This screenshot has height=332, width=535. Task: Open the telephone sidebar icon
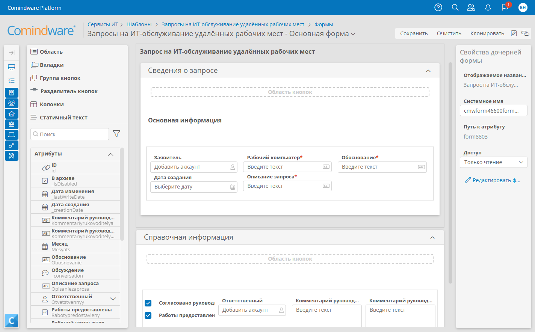point(12,124)
